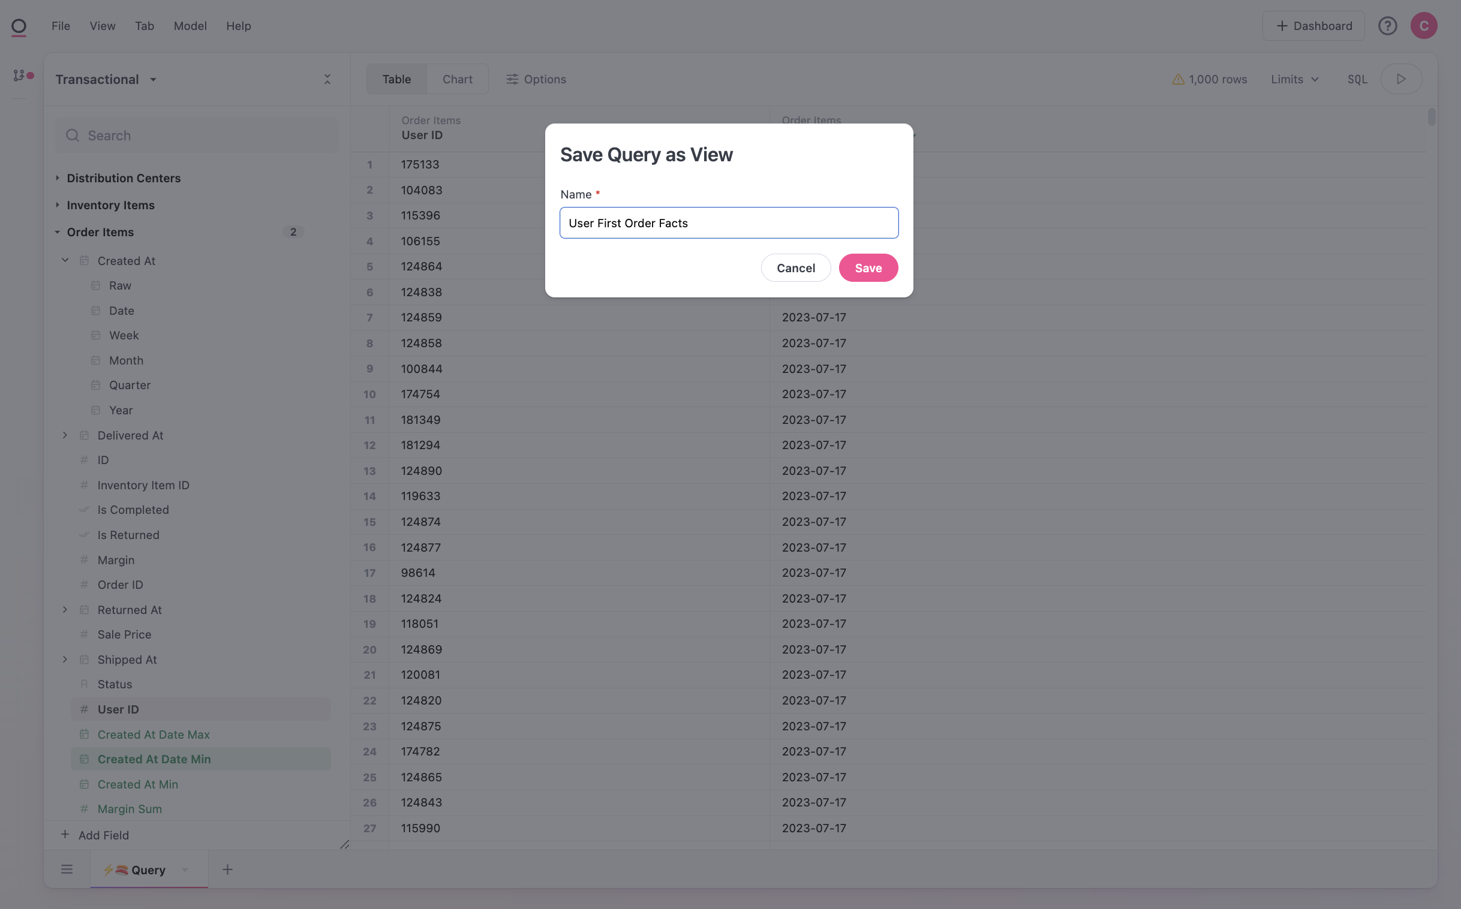Open the help question mark icon
Screen dimensions: 1461x909
[1387, 26]
